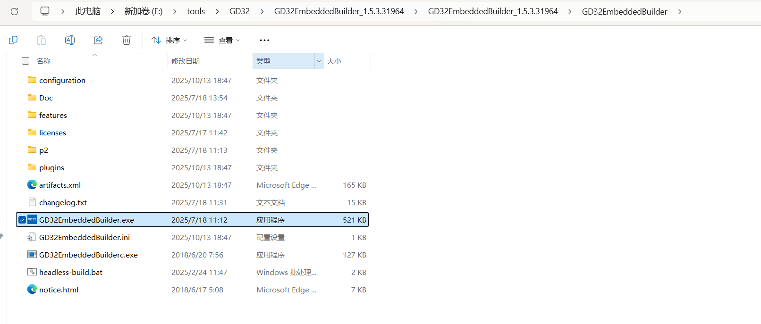The image size is (761, 324).
Task: Click the share icon in toolbar
Action: 98,40
